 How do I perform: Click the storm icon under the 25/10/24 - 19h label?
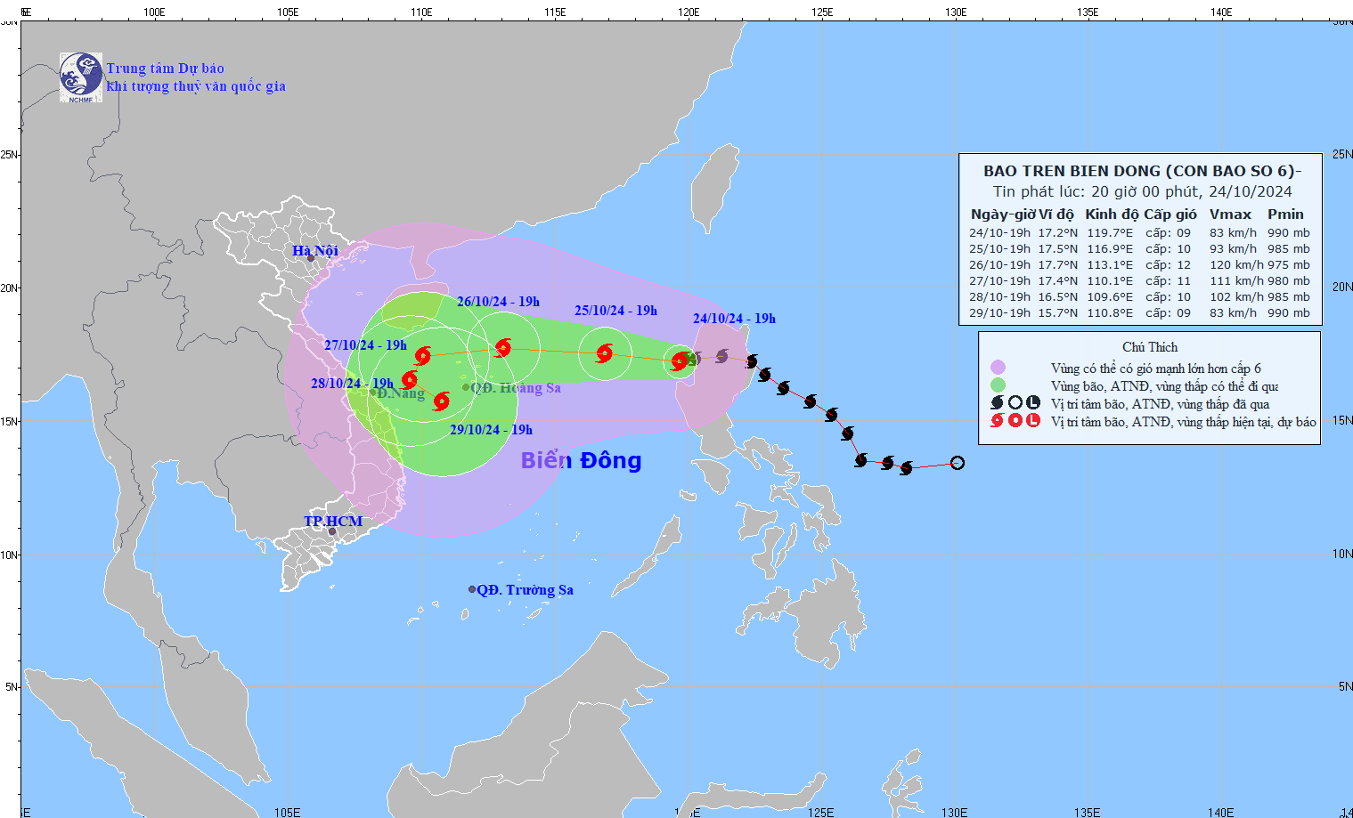pyautogui.click(x=605, y=353)
